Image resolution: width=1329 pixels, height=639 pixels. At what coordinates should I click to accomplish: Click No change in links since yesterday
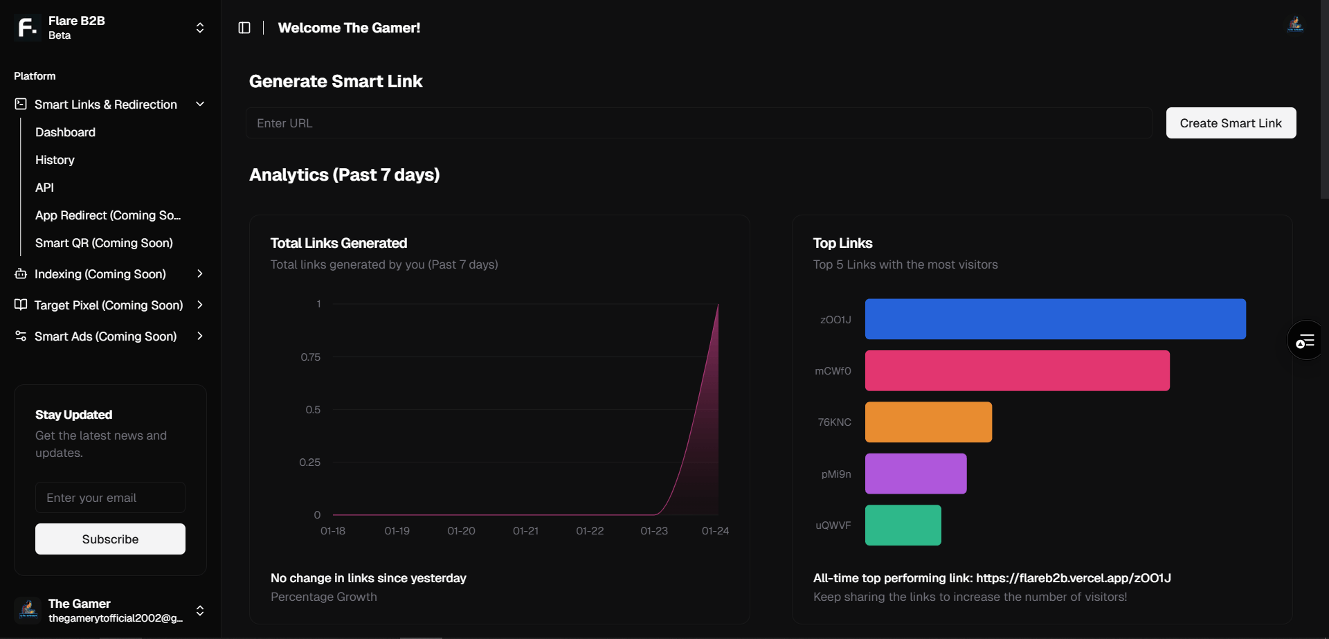[x=368, y=578]
